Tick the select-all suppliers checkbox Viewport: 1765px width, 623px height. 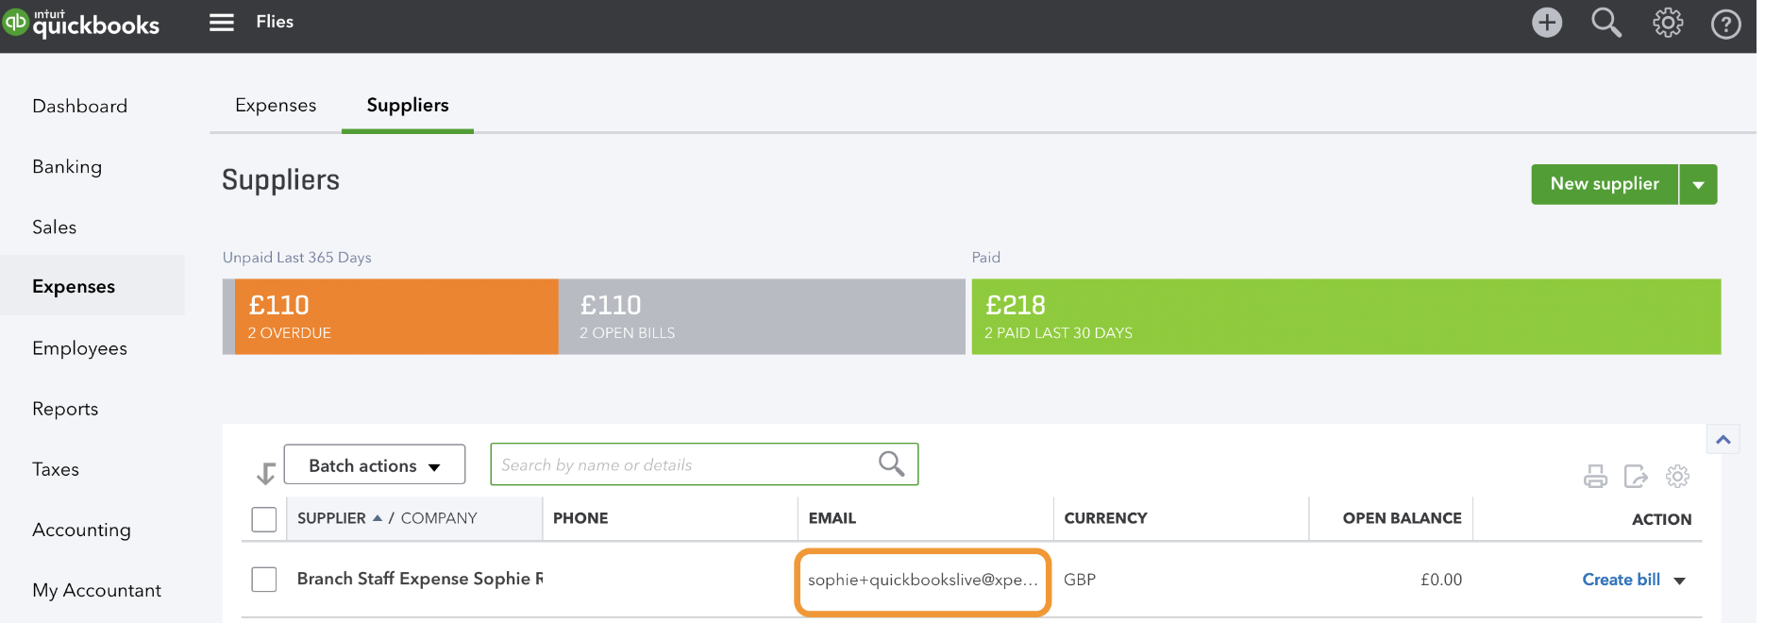point(264,519)
